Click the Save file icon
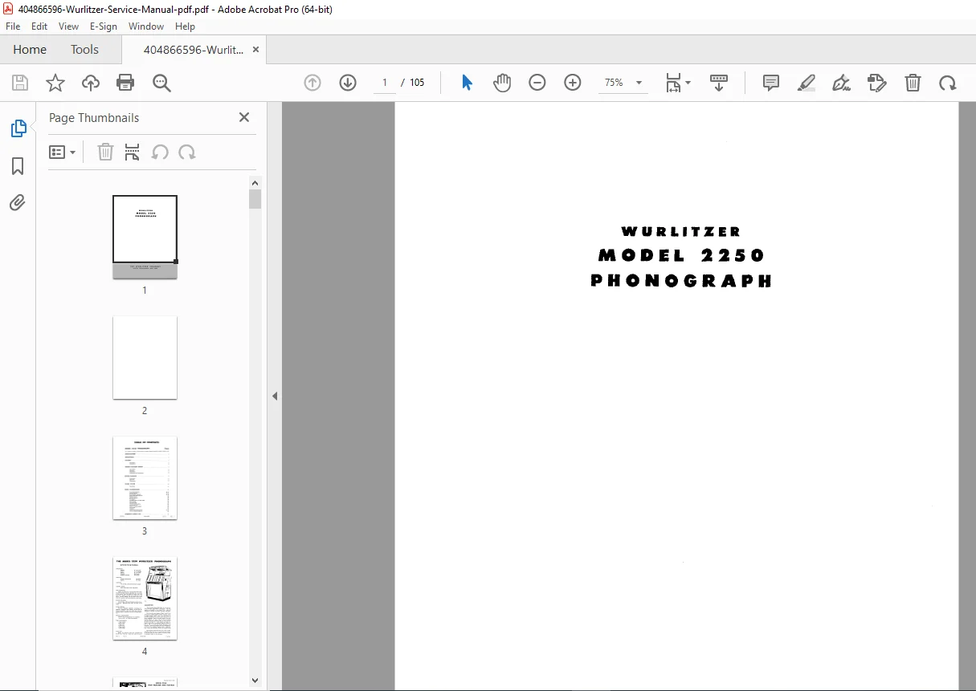Viewport: 976px width, 691px height. (x=20, y=83)
